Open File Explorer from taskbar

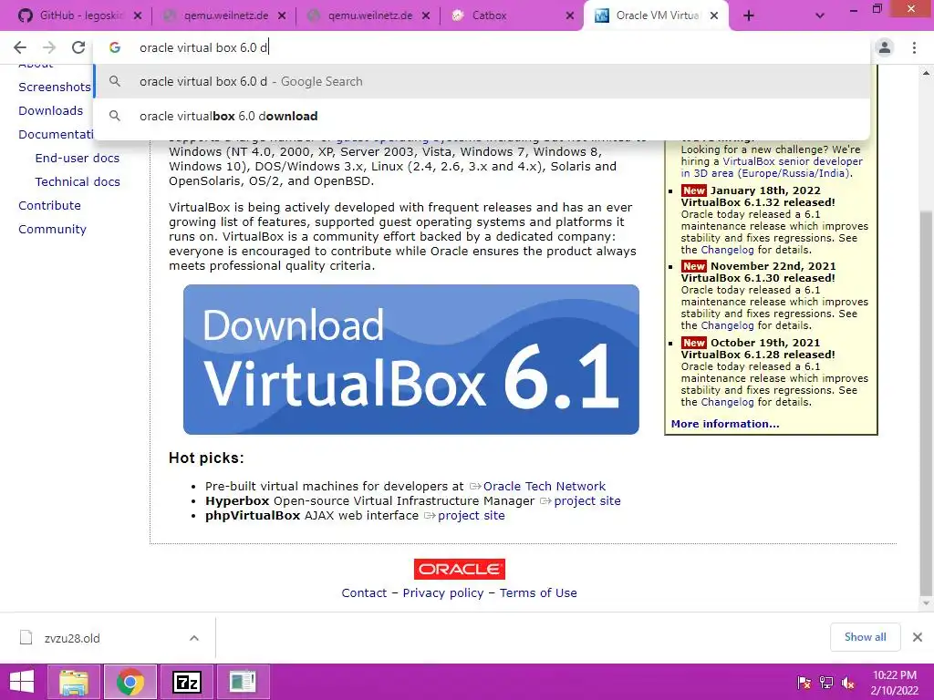(75, 682)
